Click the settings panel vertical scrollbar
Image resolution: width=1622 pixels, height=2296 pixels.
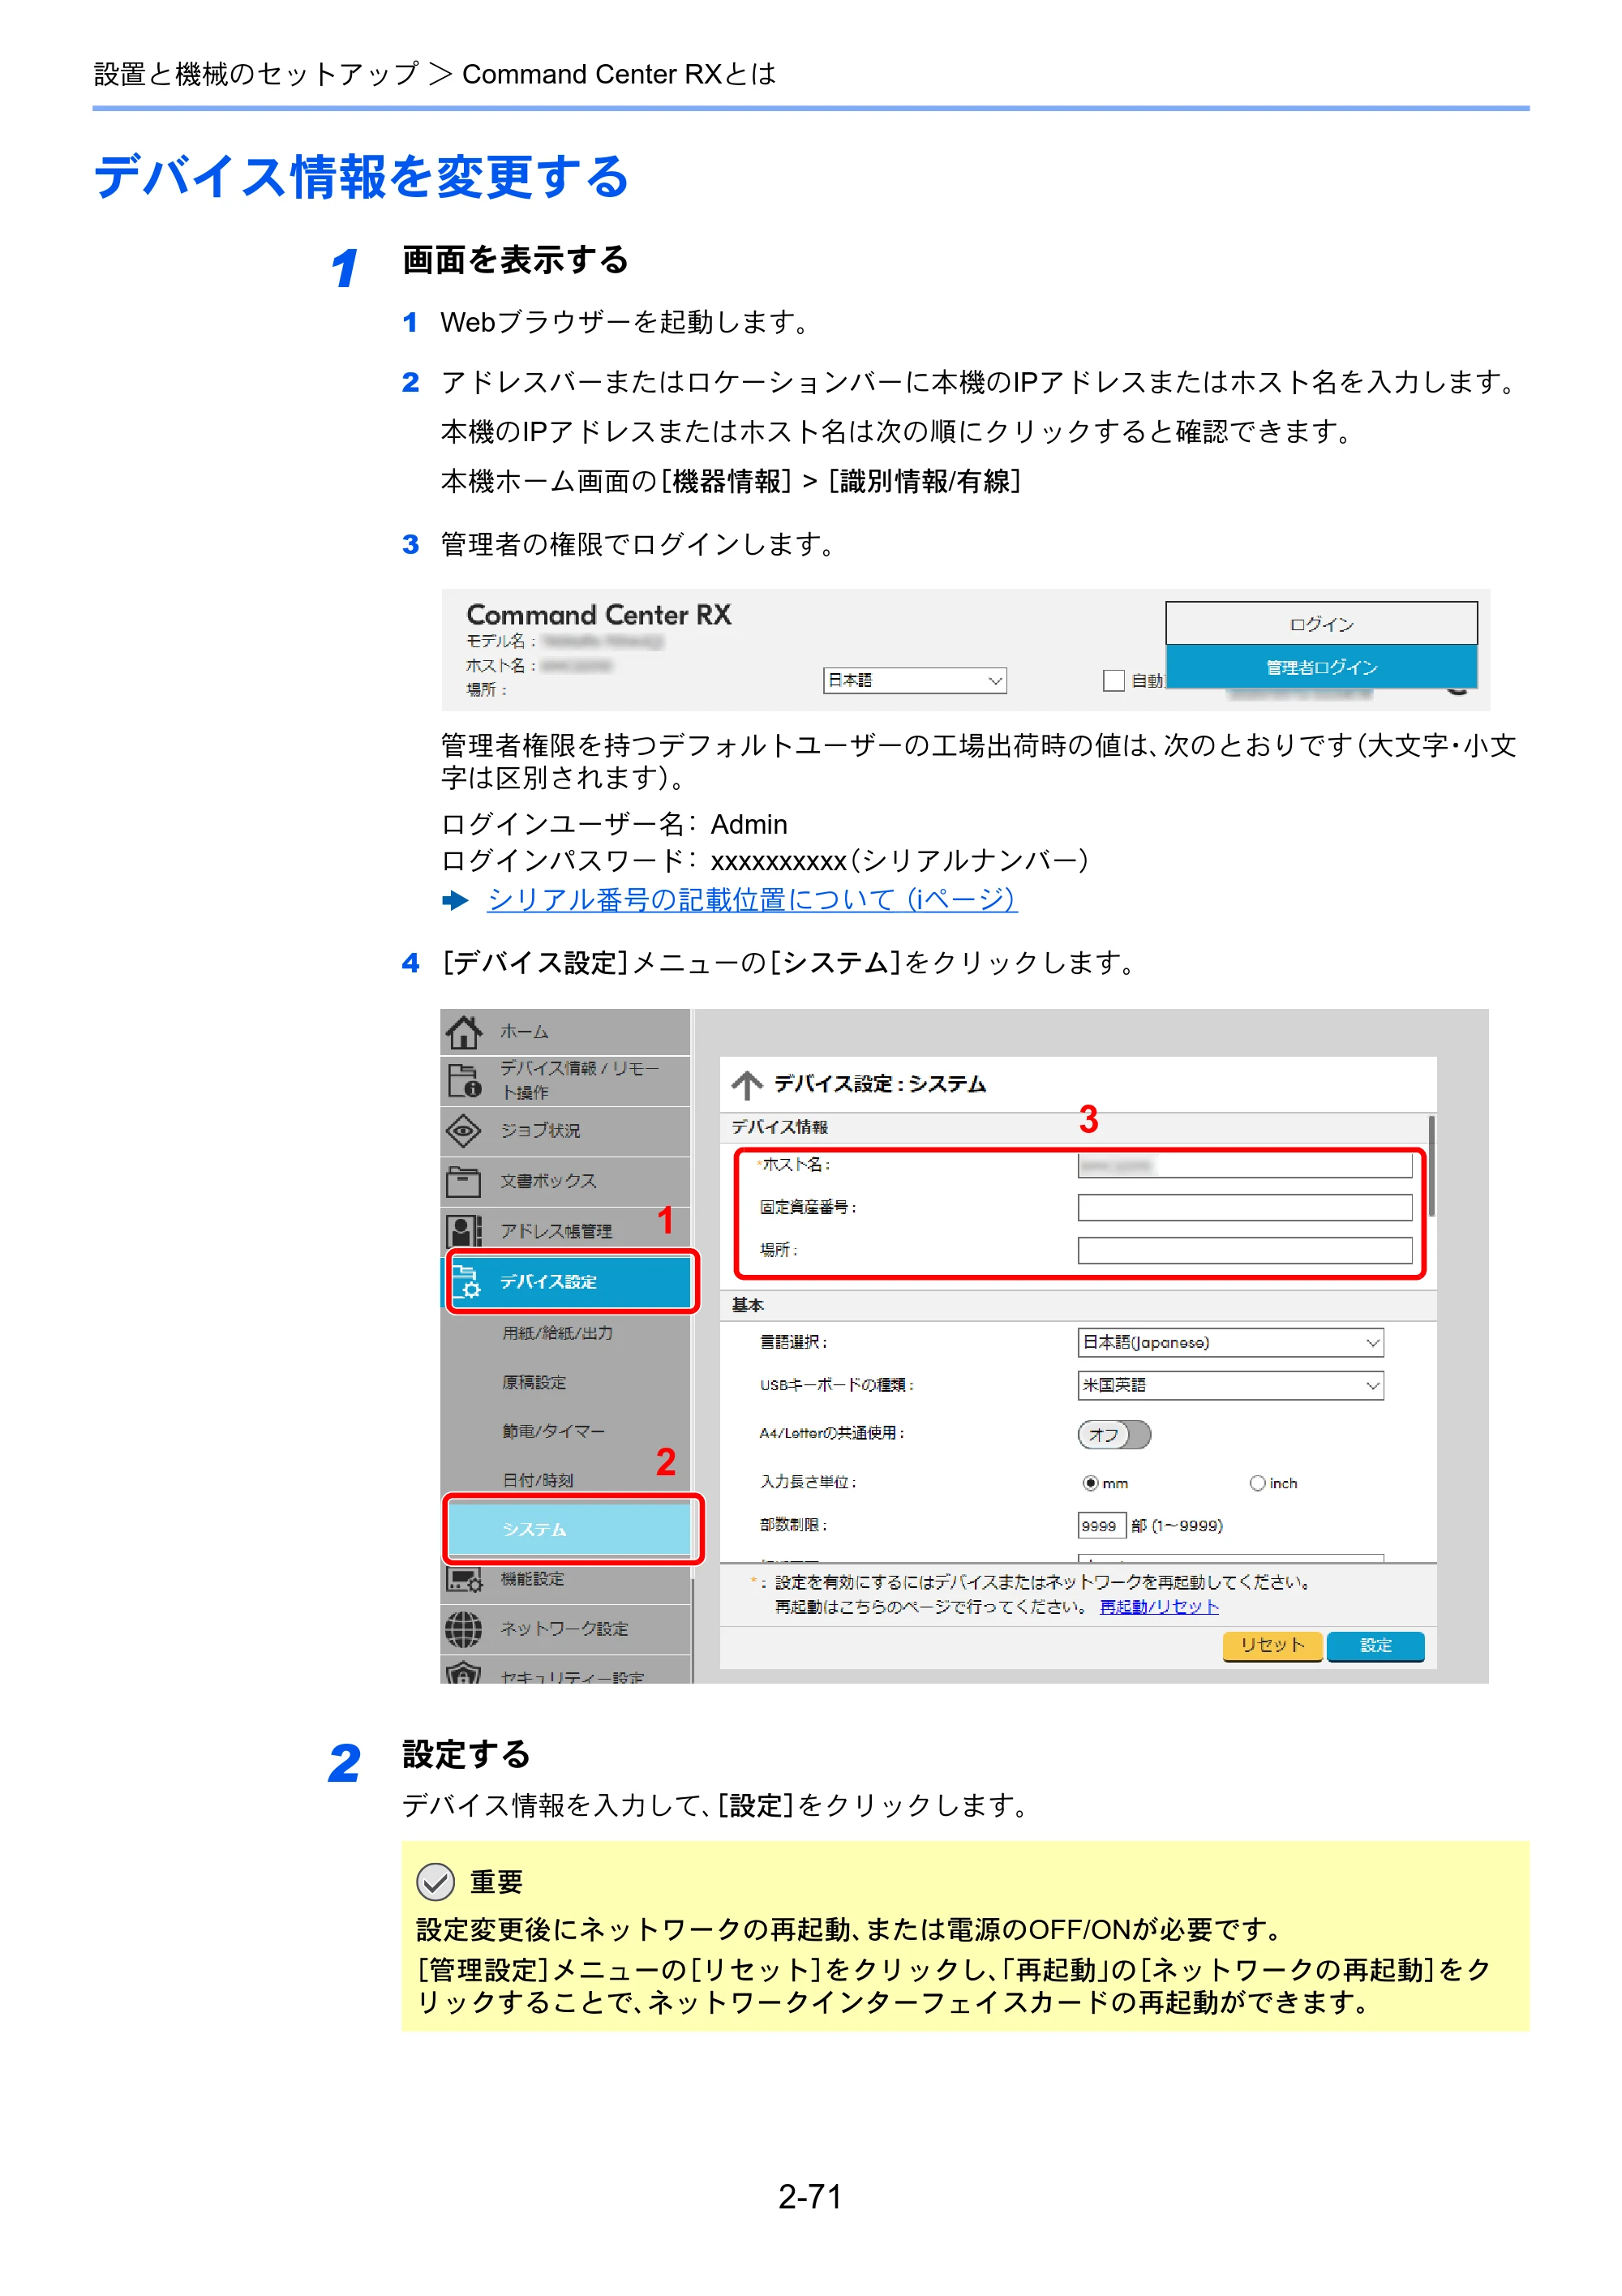(x=1431, y=1166)
